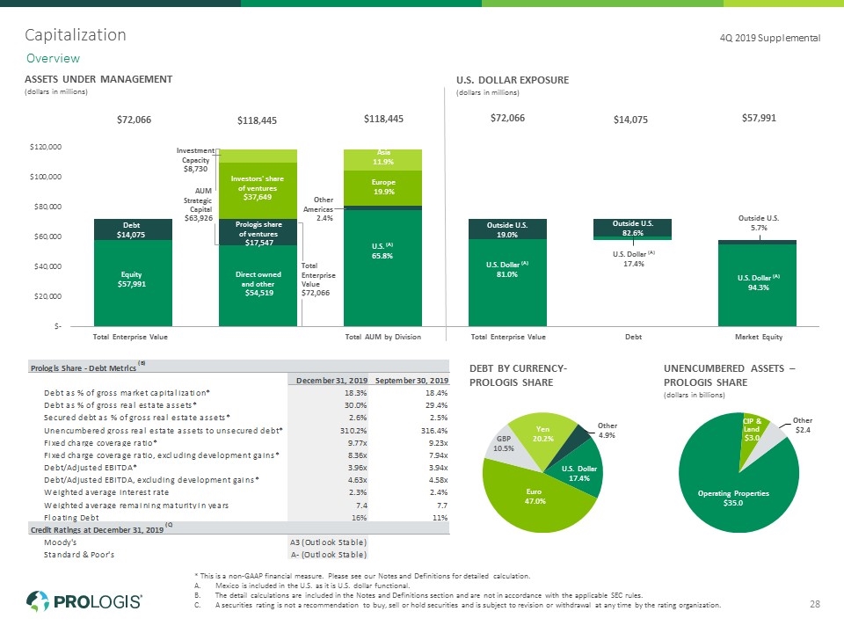Click the 'U.S. Dollar 17.4%' Debt bar label
Image resolution: width=844 pixels, height=633 pixels.
click(634, 258)
